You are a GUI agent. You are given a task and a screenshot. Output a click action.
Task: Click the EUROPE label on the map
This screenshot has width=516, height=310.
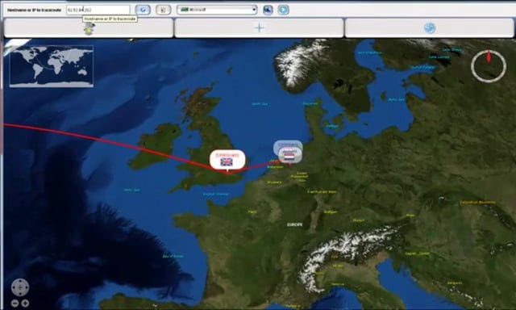click(x=294, y=224)
